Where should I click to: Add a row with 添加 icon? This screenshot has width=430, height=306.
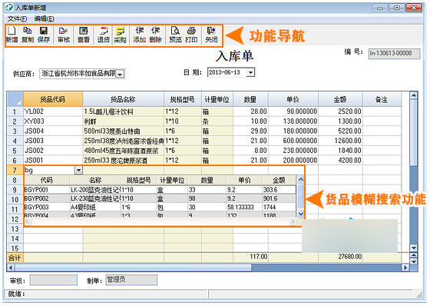139,35
